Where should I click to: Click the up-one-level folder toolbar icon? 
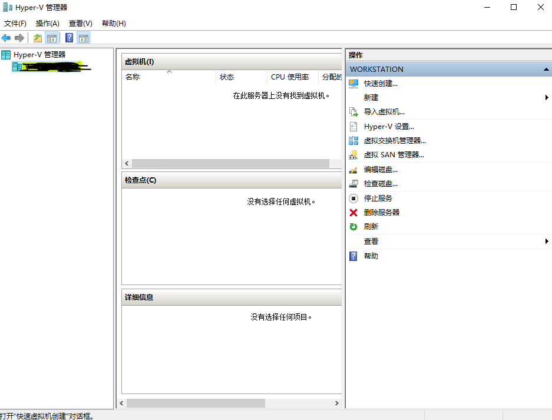(x=38, y=38)
